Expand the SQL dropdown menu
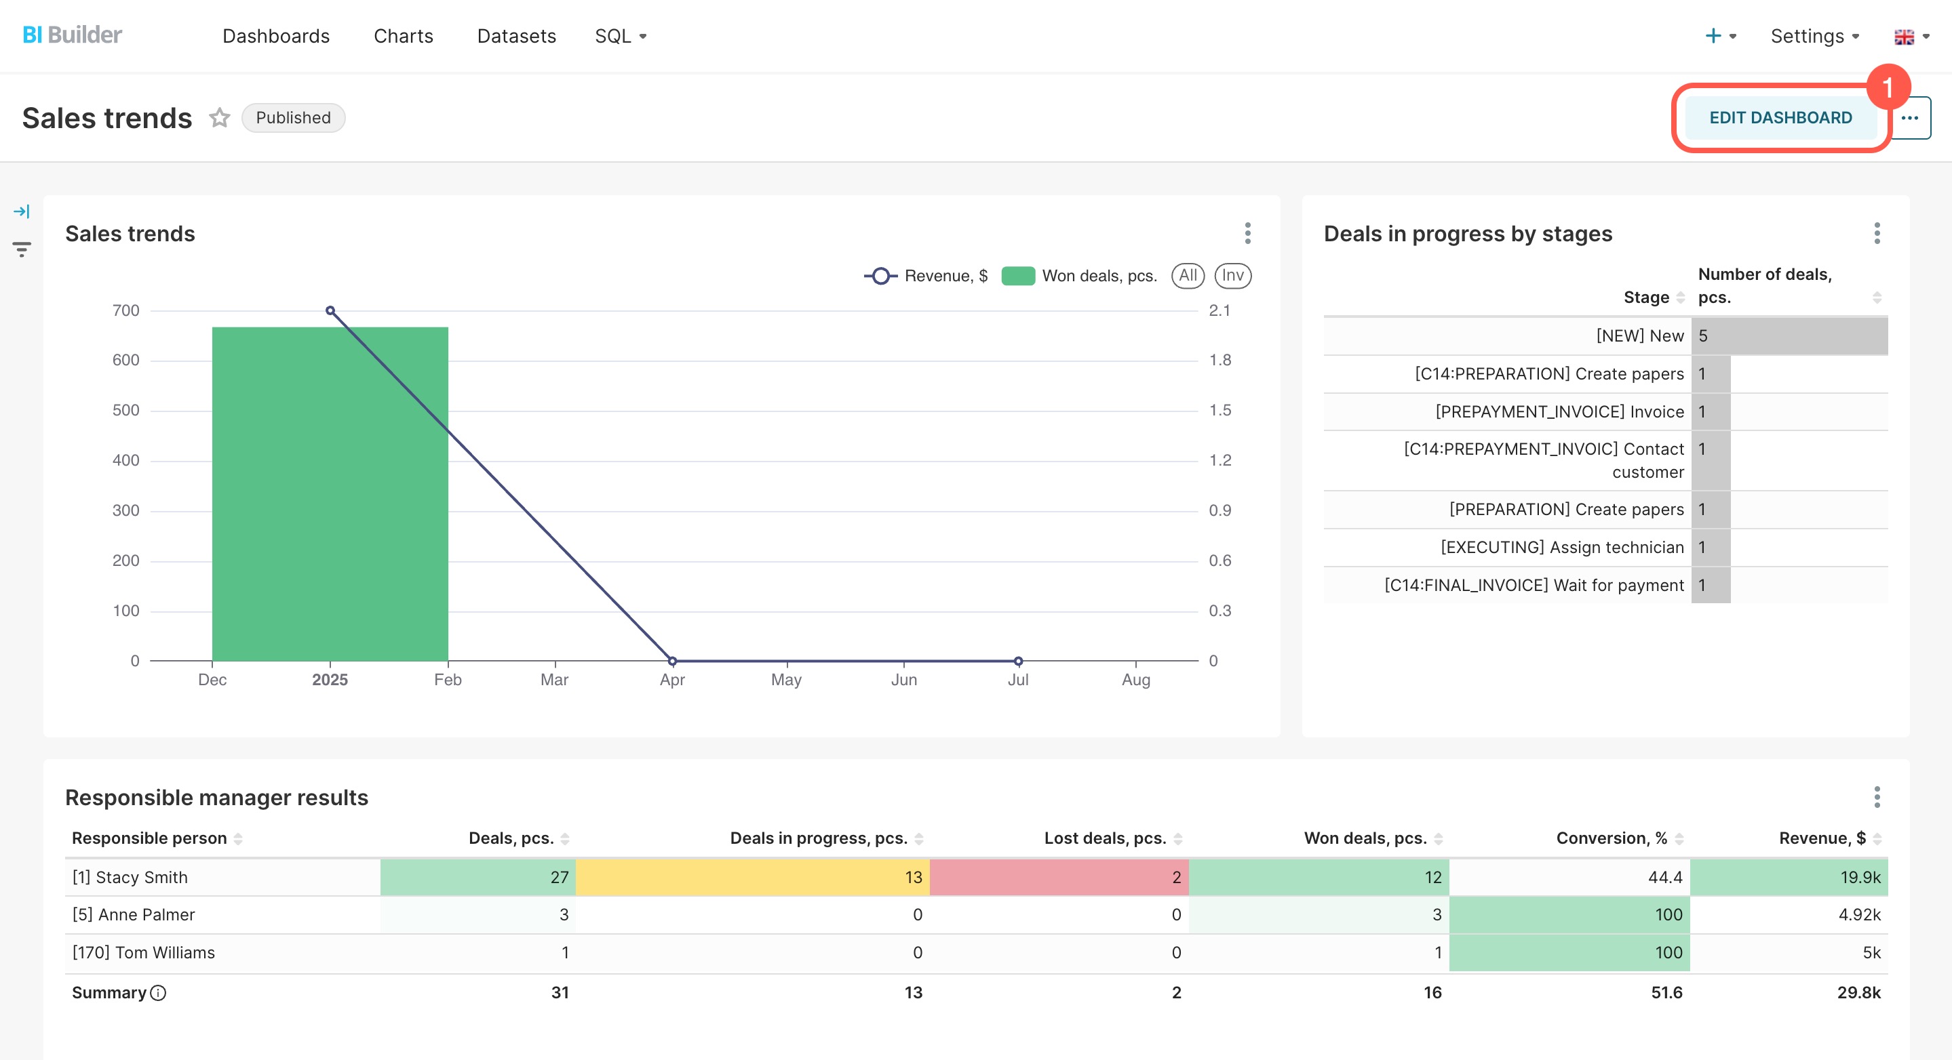The height and width of the screenshot is (1060, 1952). point(620,36)
